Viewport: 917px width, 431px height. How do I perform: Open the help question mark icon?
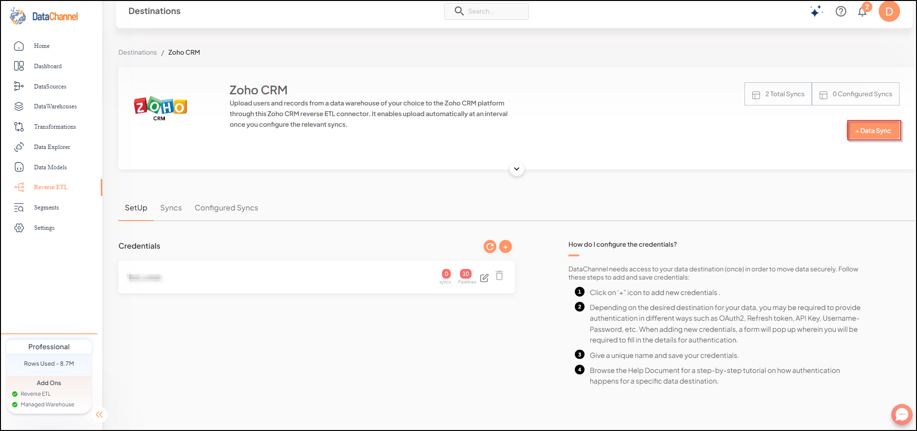click(841, 11)
